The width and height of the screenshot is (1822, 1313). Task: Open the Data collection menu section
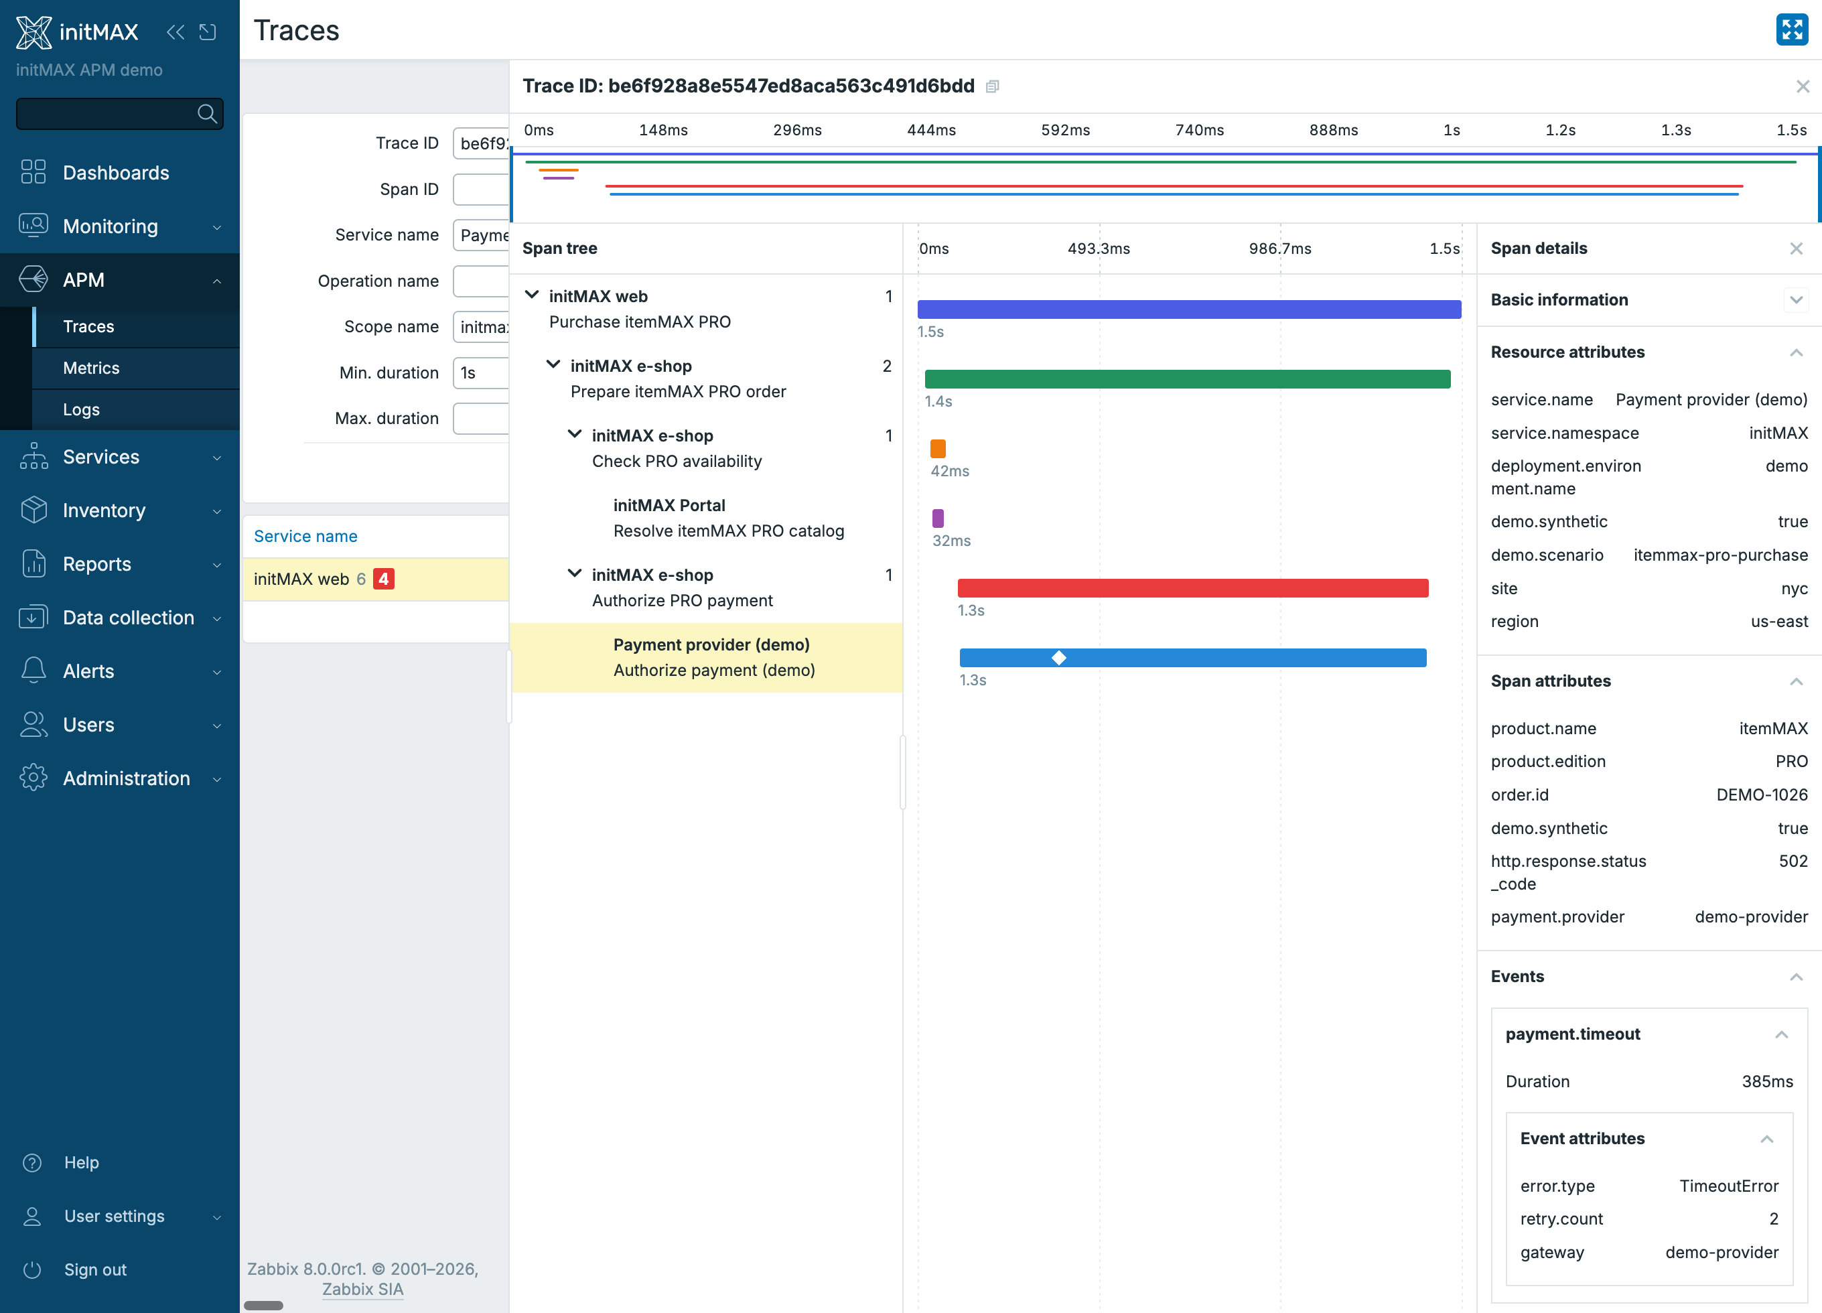[x=120, y=617]
